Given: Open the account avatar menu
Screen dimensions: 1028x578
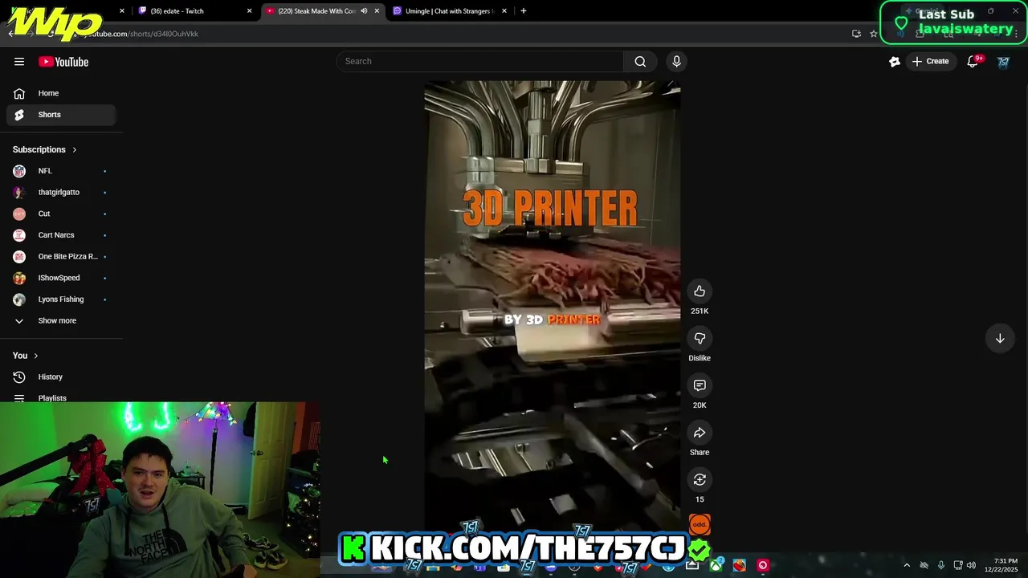Looking at the screenshot, I should pos(1003,62).
